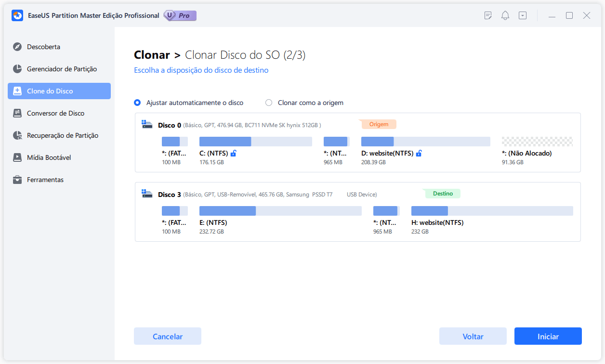
Task: Select Disco 0 965 MB NTFS partition bar
Action: click(x=337, y=142)
